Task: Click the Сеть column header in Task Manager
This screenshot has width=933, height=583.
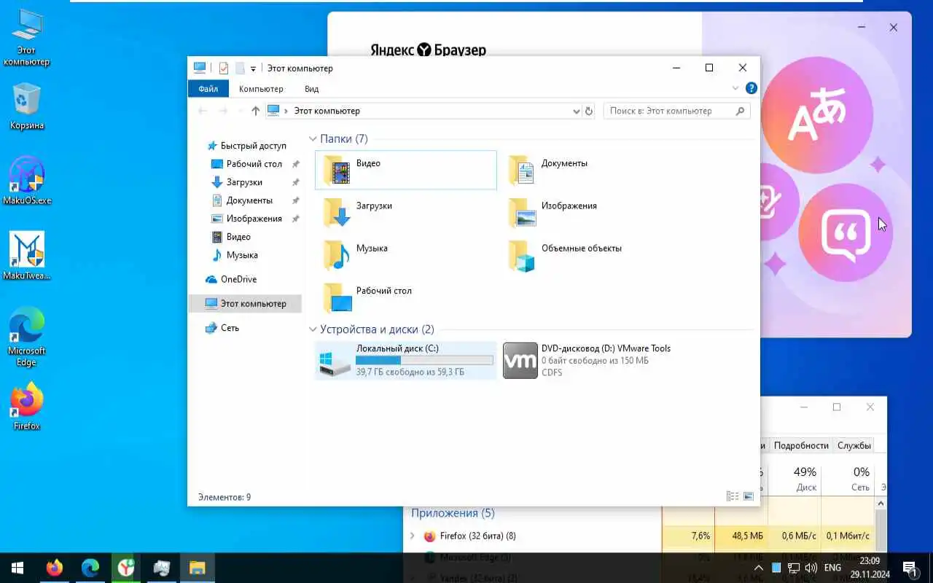Action: 847,478
